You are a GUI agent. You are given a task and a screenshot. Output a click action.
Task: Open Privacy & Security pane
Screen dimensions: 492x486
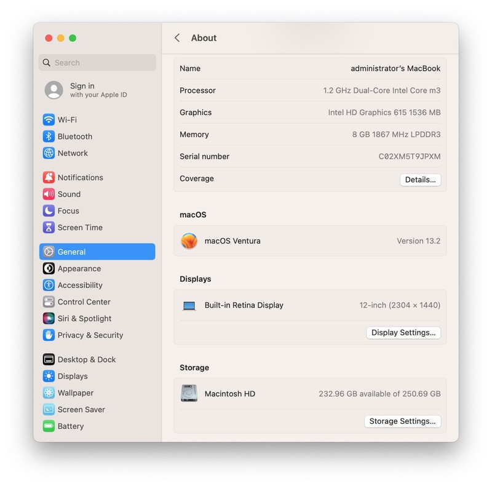point(97,335)
